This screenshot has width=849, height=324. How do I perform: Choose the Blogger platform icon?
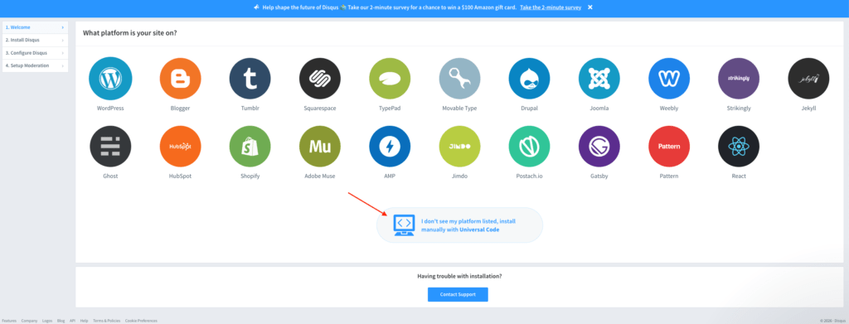180,79
